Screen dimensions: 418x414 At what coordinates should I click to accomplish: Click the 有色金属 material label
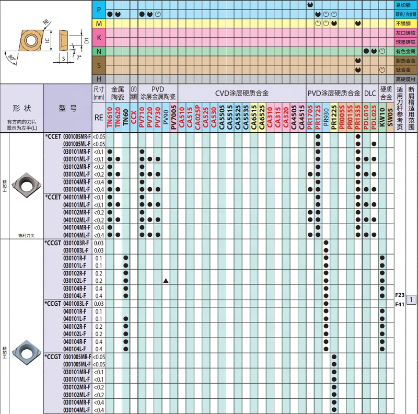coord(405,51)
